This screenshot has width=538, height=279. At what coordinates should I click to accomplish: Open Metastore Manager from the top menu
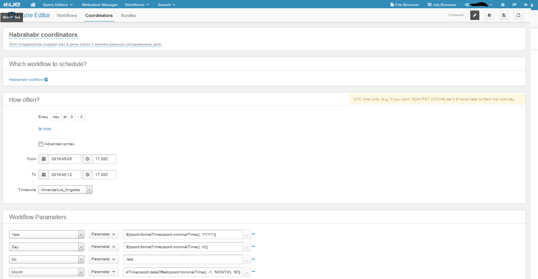coord(100,5)
